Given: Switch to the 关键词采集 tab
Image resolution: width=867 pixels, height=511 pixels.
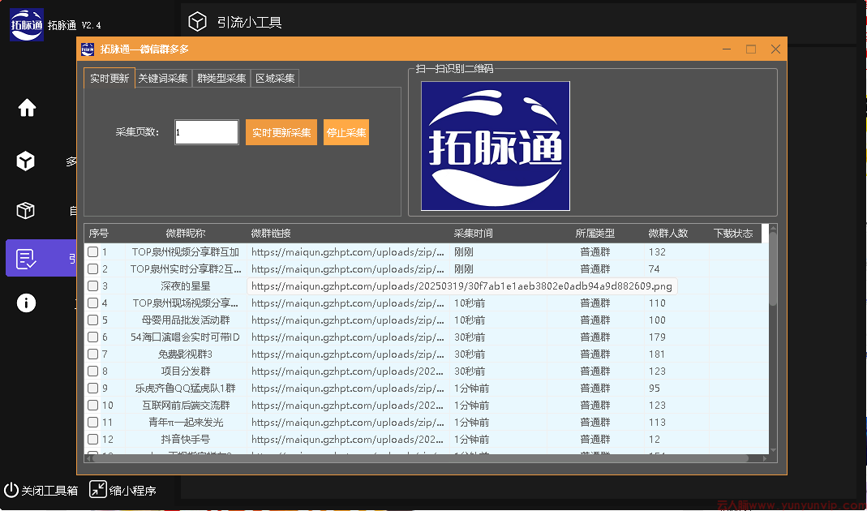Looking at the screenshot, I should click(x=163, y=79).
